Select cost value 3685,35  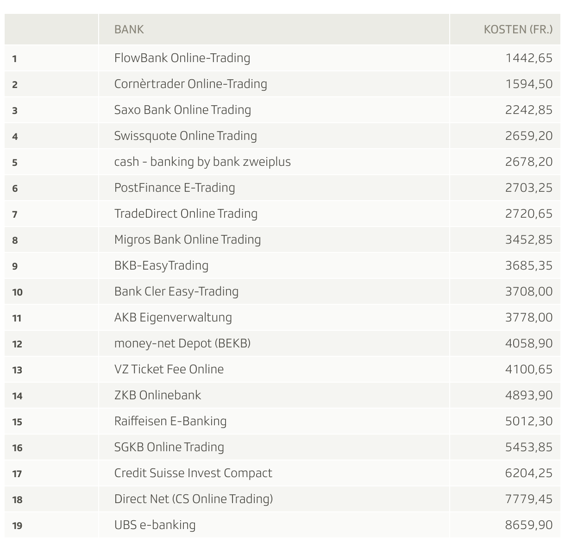point(529,265)
